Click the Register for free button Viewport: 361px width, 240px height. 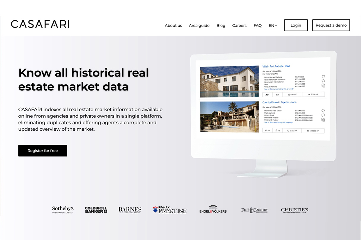tap(43, 151)
